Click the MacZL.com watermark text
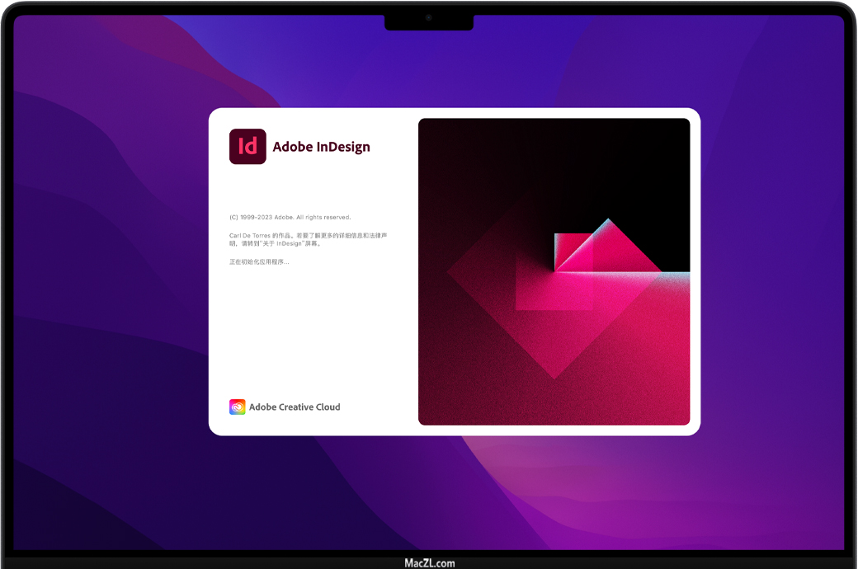 (429, 563)
